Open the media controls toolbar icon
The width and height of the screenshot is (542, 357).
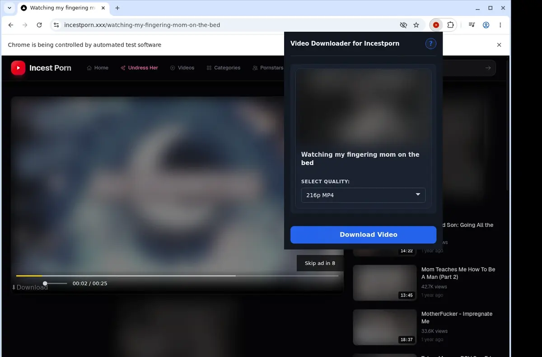(x=472, y=25)
